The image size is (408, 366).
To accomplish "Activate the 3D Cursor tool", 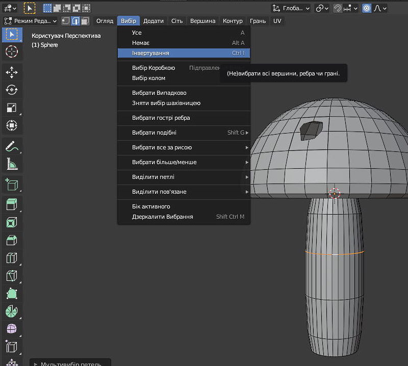I will 12,51.
